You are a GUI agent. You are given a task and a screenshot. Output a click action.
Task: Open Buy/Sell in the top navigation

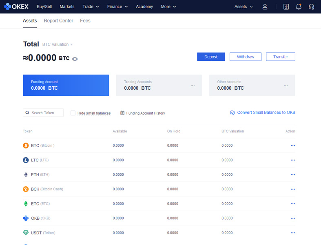pyautogui.click(x=44, y=7)
